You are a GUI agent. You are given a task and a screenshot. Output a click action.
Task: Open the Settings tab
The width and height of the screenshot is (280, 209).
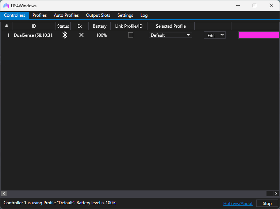[125, 15]
